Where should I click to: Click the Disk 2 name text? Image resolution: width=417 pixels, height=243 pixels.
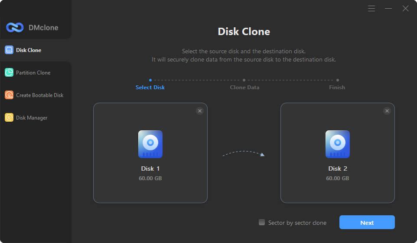click(x=338, y=168)
